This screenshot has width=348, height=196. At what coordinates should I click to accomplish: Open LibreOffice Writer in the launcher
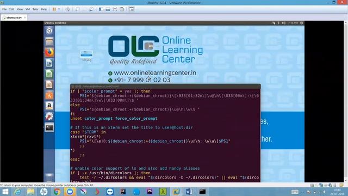tap(49, 63)
